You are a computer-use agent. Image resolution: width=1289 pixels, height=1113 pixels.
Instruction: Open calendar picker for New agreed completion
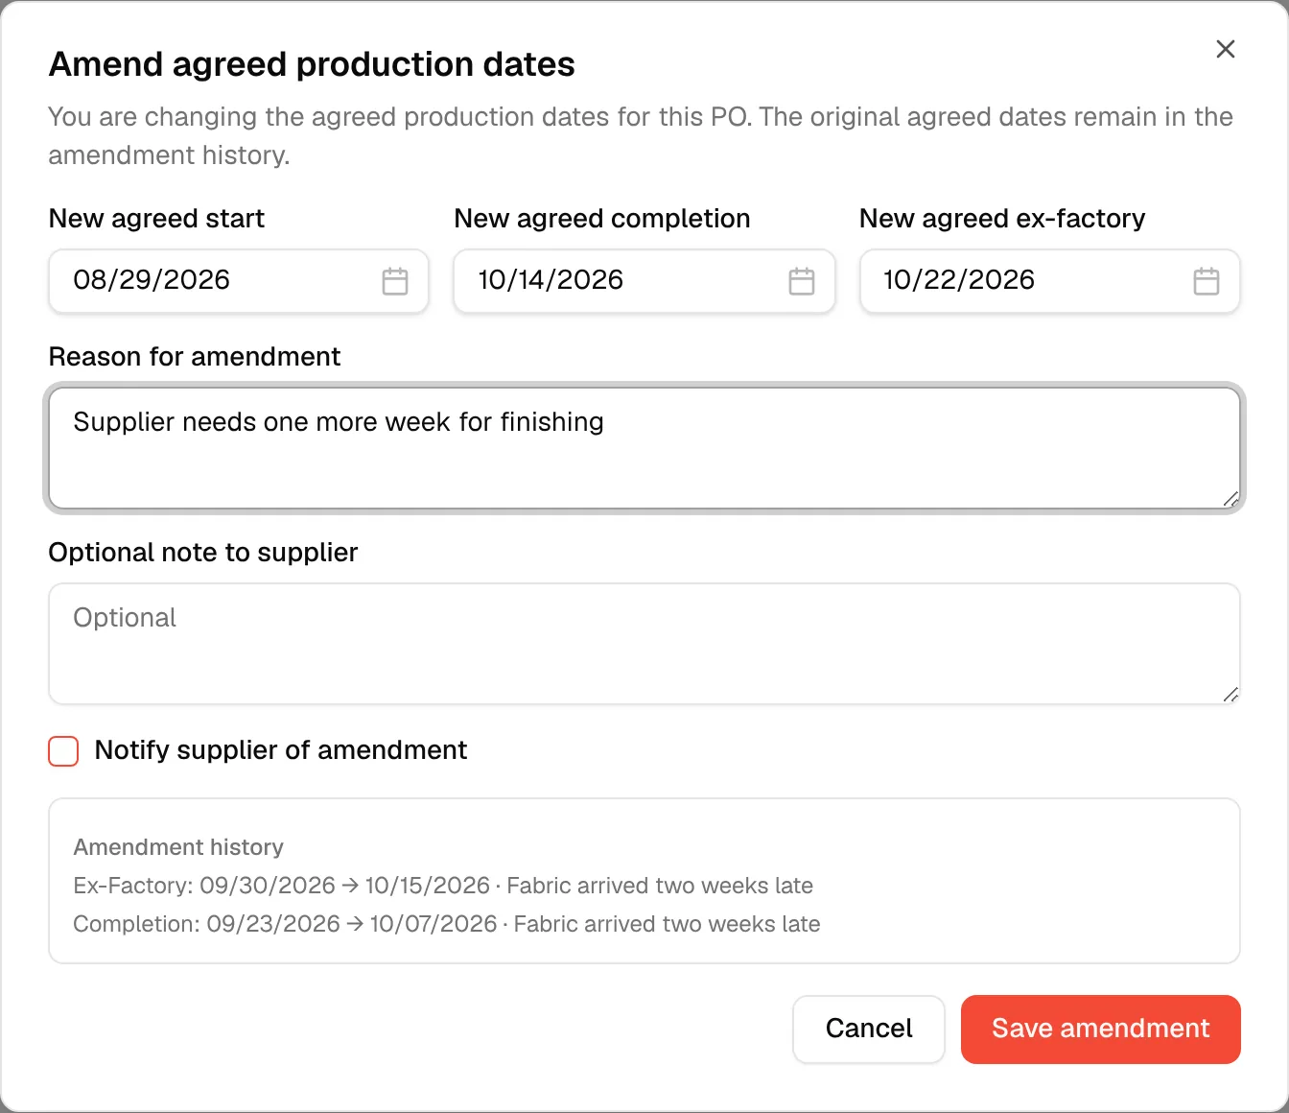pos(802,281)
